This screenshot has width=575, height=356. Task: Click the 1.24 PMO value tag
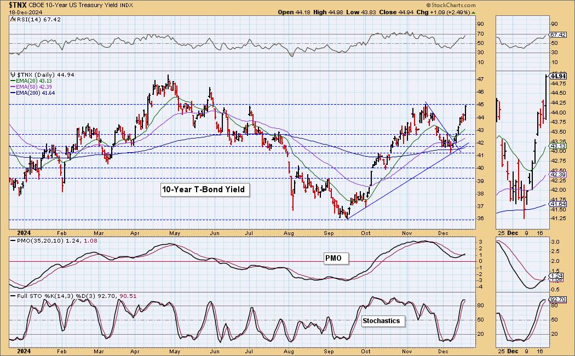(557, 275)
